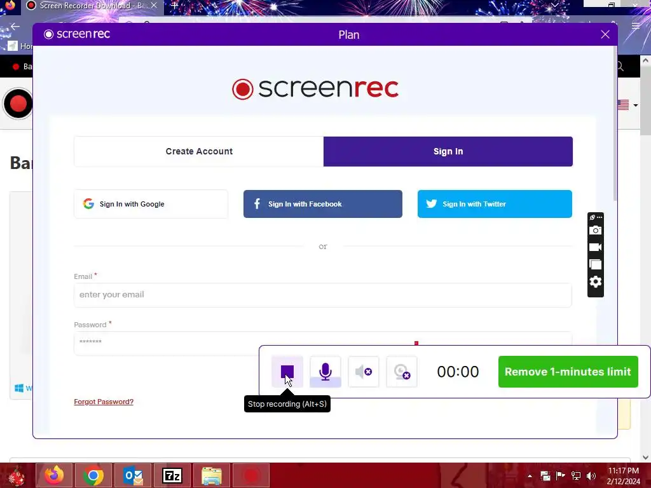Click the ScreenRec logo in dialog header
Screen dimensions: 651x488
tap(77, 34)
